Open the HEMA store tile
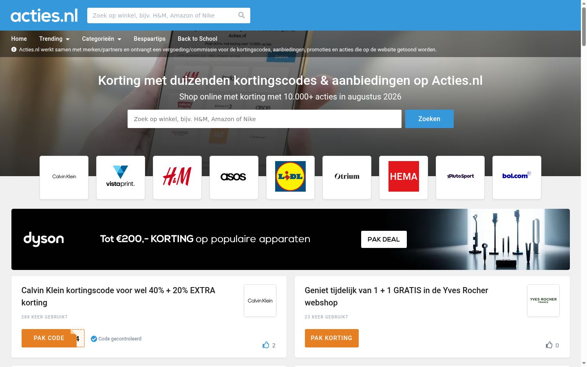 click(x=404, y=177)
